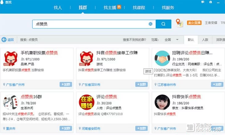This screenshot has height=135, width=225.
Task: Click member count 78/200
Action: 31,103
